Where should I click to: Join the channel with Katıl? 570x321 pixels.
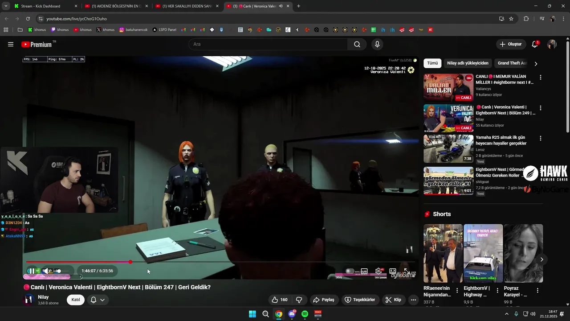[76, 300]
